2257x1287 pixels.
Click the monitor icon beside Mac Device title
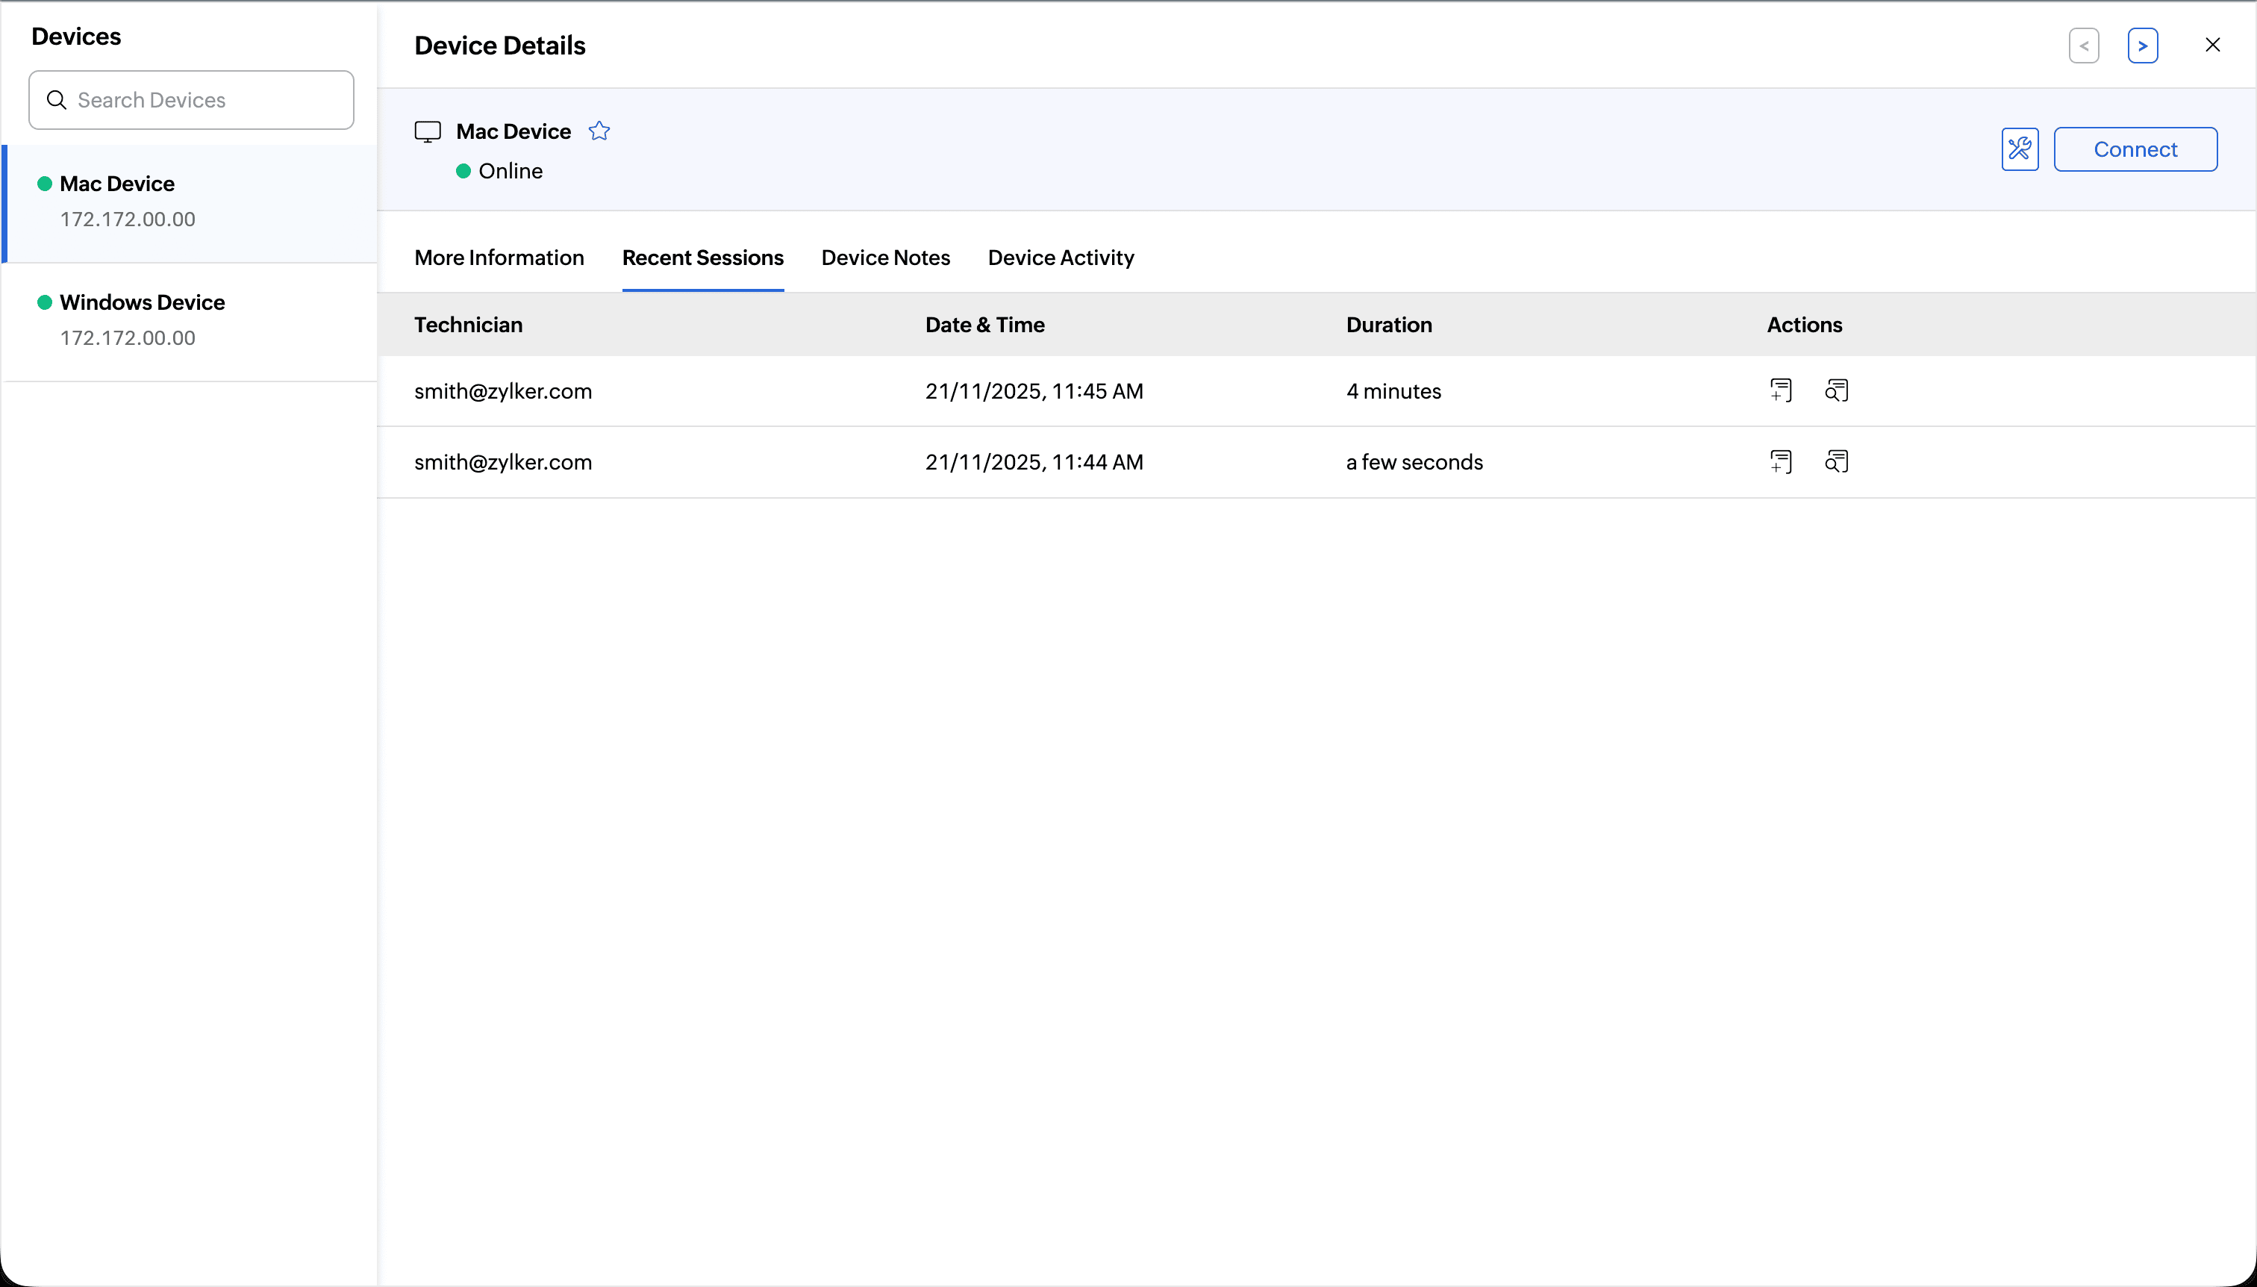[428, 131]
